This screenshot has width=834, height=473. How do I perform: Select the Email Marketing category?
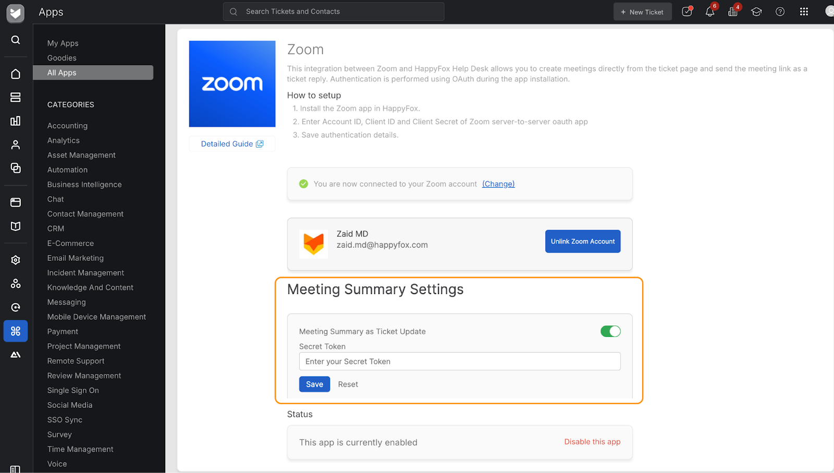click(x=75, y=258)
